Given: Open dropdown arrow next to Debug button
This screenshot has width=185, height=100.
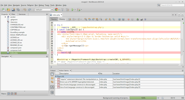Looking at the screenshot, I should 82,10.
